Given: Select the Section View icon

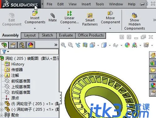Looking at the screenshot, I should click(85, 45).
